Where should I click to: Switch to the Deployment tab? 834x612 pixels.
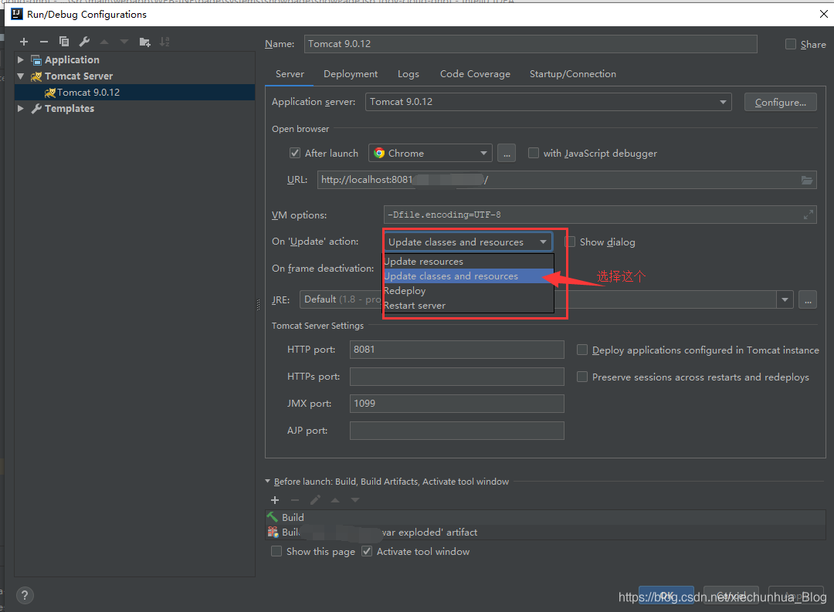[351, 74]
